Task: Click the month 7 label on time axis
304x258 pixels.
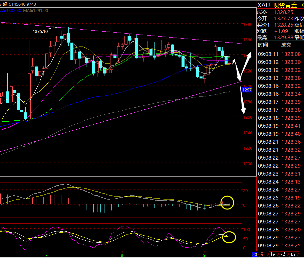Action: tap(46, 255)
